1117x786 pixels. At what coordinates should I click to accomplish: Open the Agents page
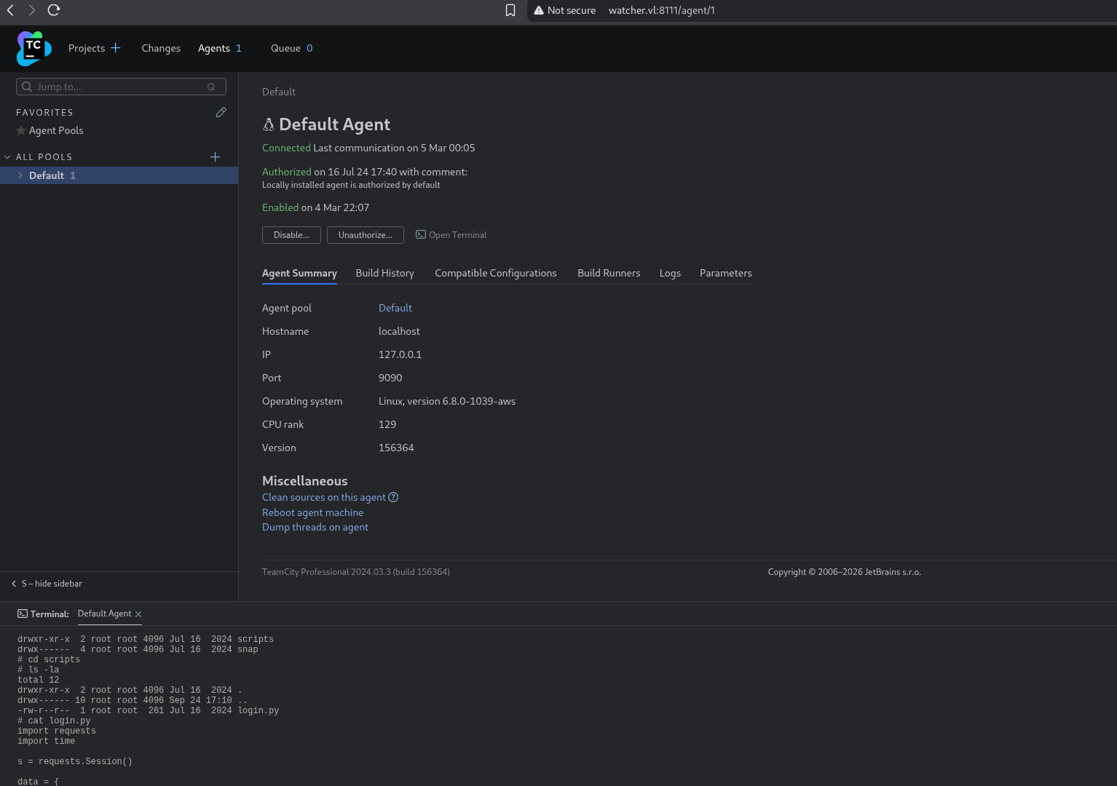(214, 48)
